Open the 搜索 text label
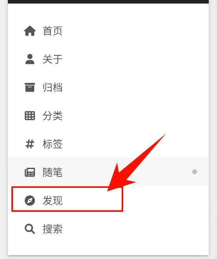Image resolution: width=217 pixels, height=259 pixels. pyautogui.click(x=53, y=229)
